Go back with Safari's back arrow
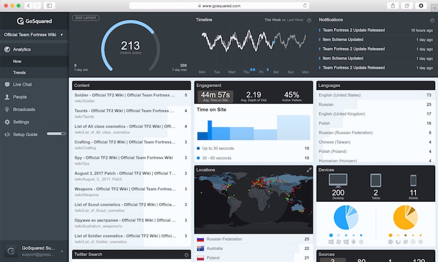The image size is (438, 262). [28, 5]
